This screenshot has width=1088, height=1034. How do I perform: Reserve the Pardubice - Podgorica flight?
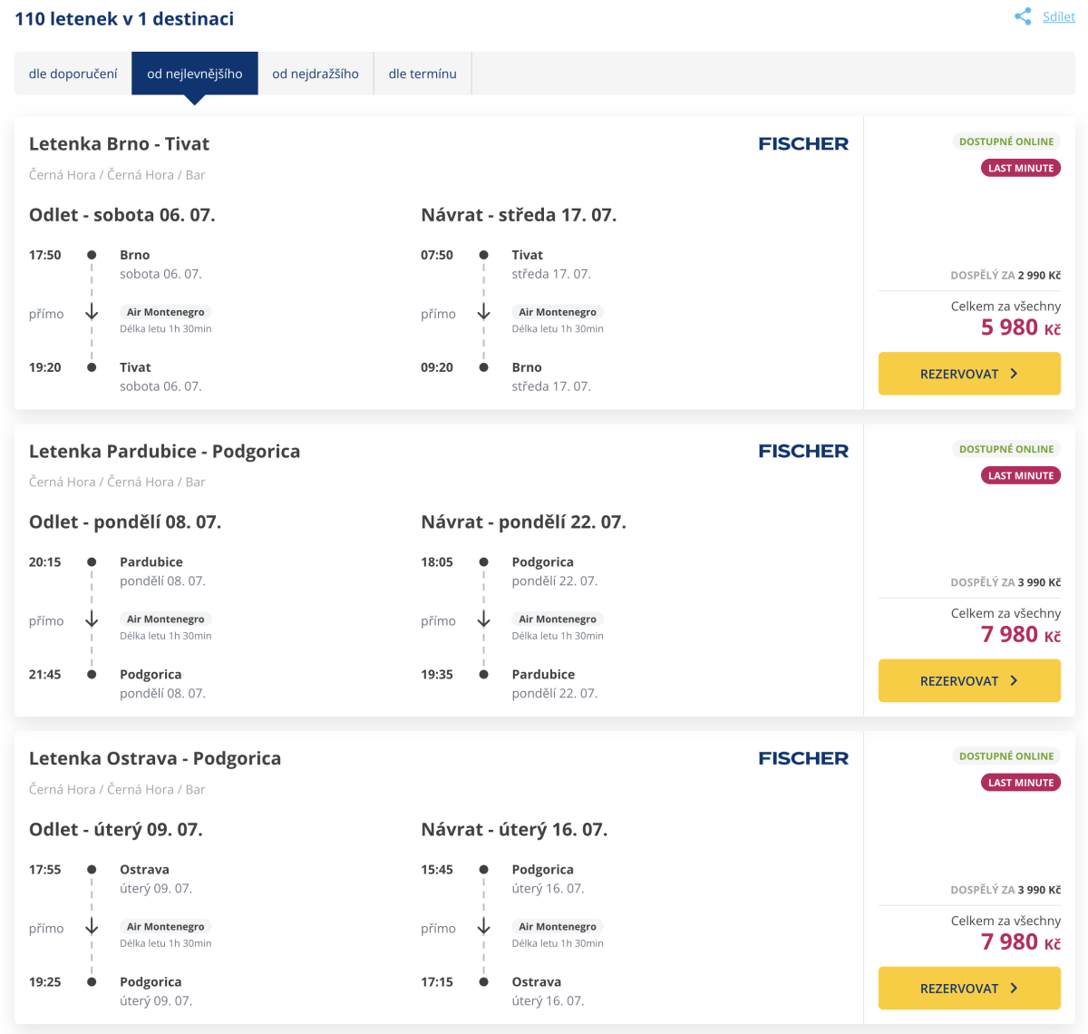[969, 681]
